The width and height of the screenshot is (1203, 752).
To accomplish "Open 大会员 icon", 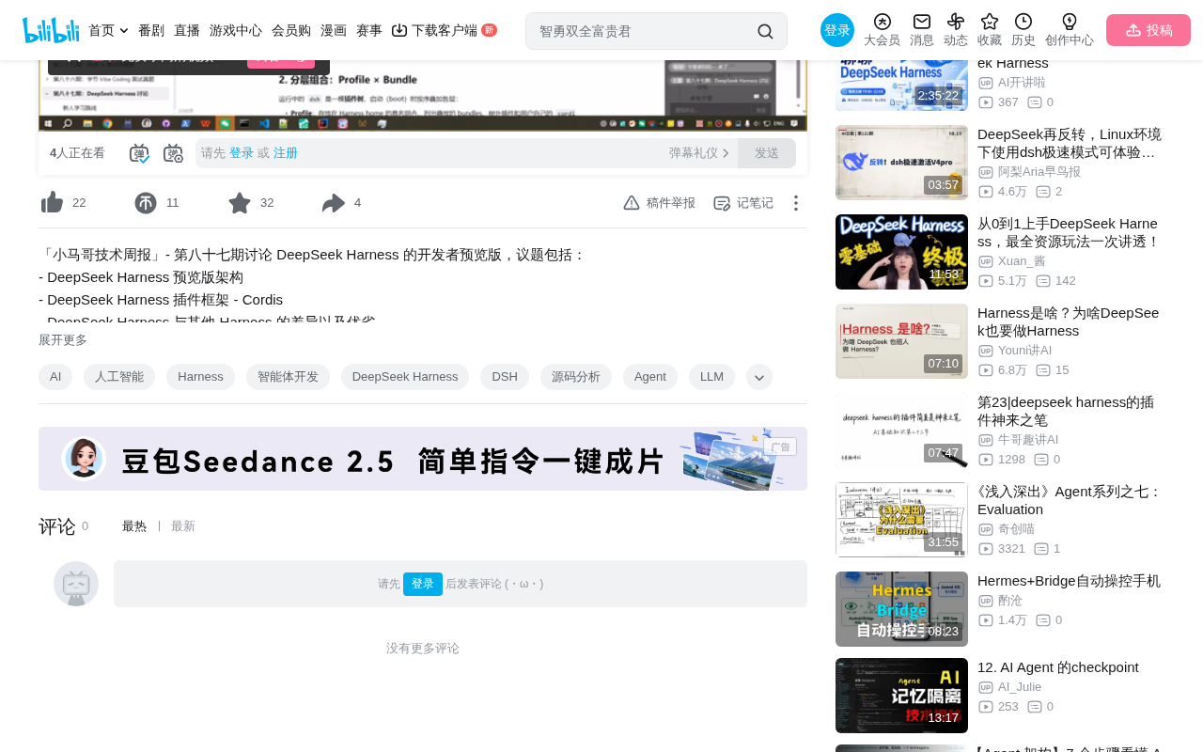I will pyautogui.click(x=882, y=30).
